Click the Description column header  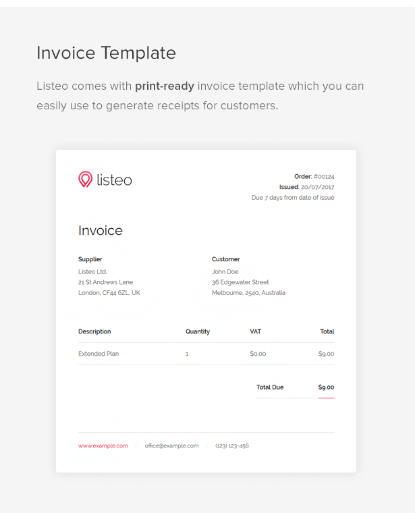tap(94, 331)
